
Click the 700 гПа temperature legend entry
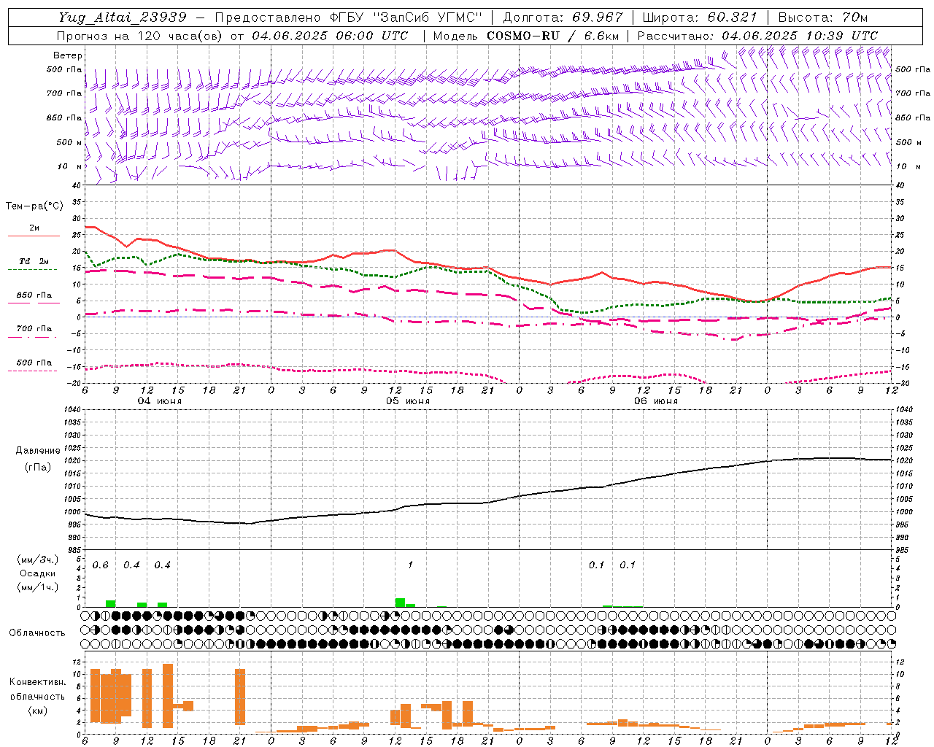coord(34,329)
